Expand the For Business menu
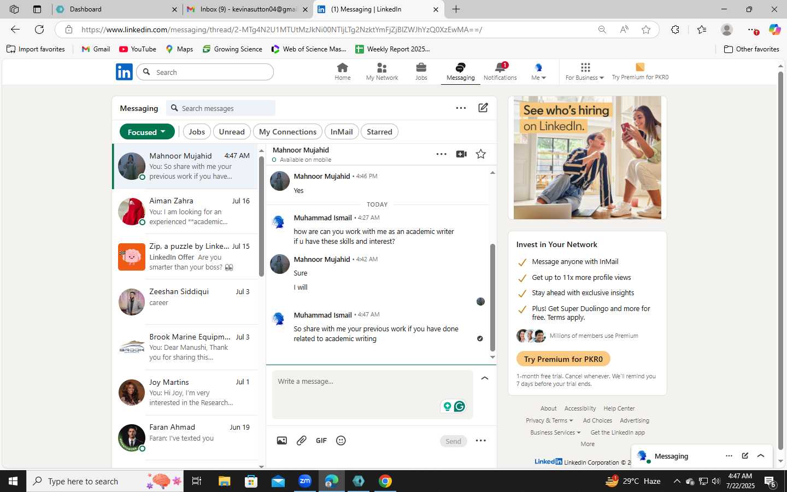The width and height of the screenshot is (787, 492). pyautogui.click(x=585, y=72)
